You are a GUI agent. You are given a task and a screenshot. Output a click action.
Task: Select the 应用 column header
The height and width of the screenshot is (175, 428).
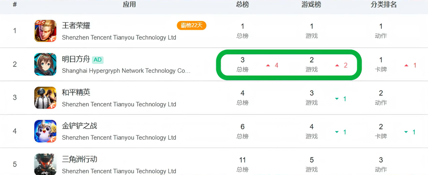point(129,5)
